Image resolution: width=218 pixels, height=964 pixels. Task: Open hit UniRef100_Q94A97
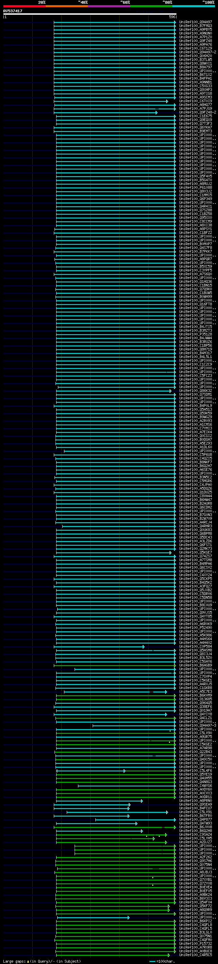pyautogui.click(x=196, y=22)
